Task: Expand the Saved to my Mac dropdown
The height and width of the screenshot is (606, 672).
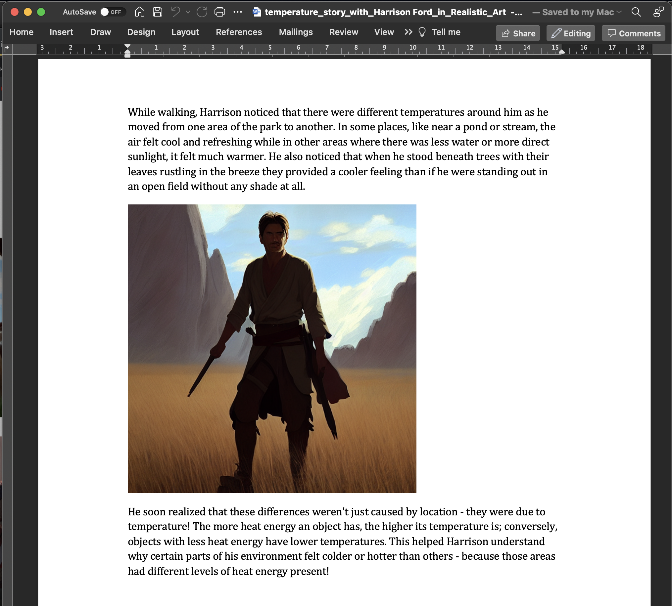Action: (x=619, y=12)
